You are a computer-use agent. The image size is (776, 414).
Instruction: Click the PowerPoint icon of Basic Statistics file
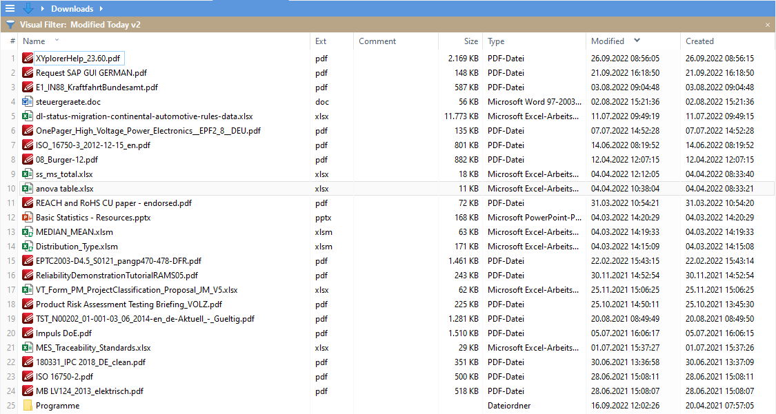point(28,218)
